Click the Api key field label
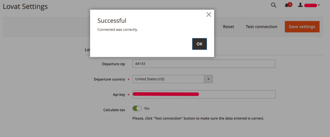The height and width of the screenshot is (137, 330). [119, 95]
